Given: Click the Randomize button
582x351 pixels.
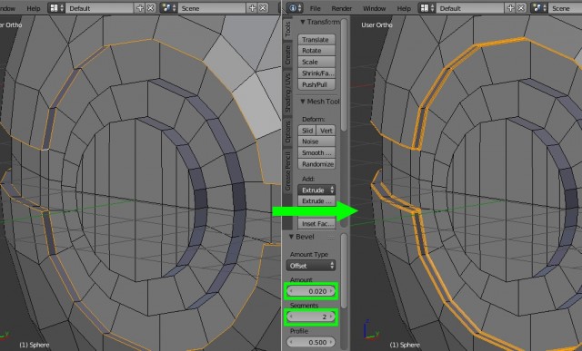Looking at the screenshot, I should pos(316,164).
